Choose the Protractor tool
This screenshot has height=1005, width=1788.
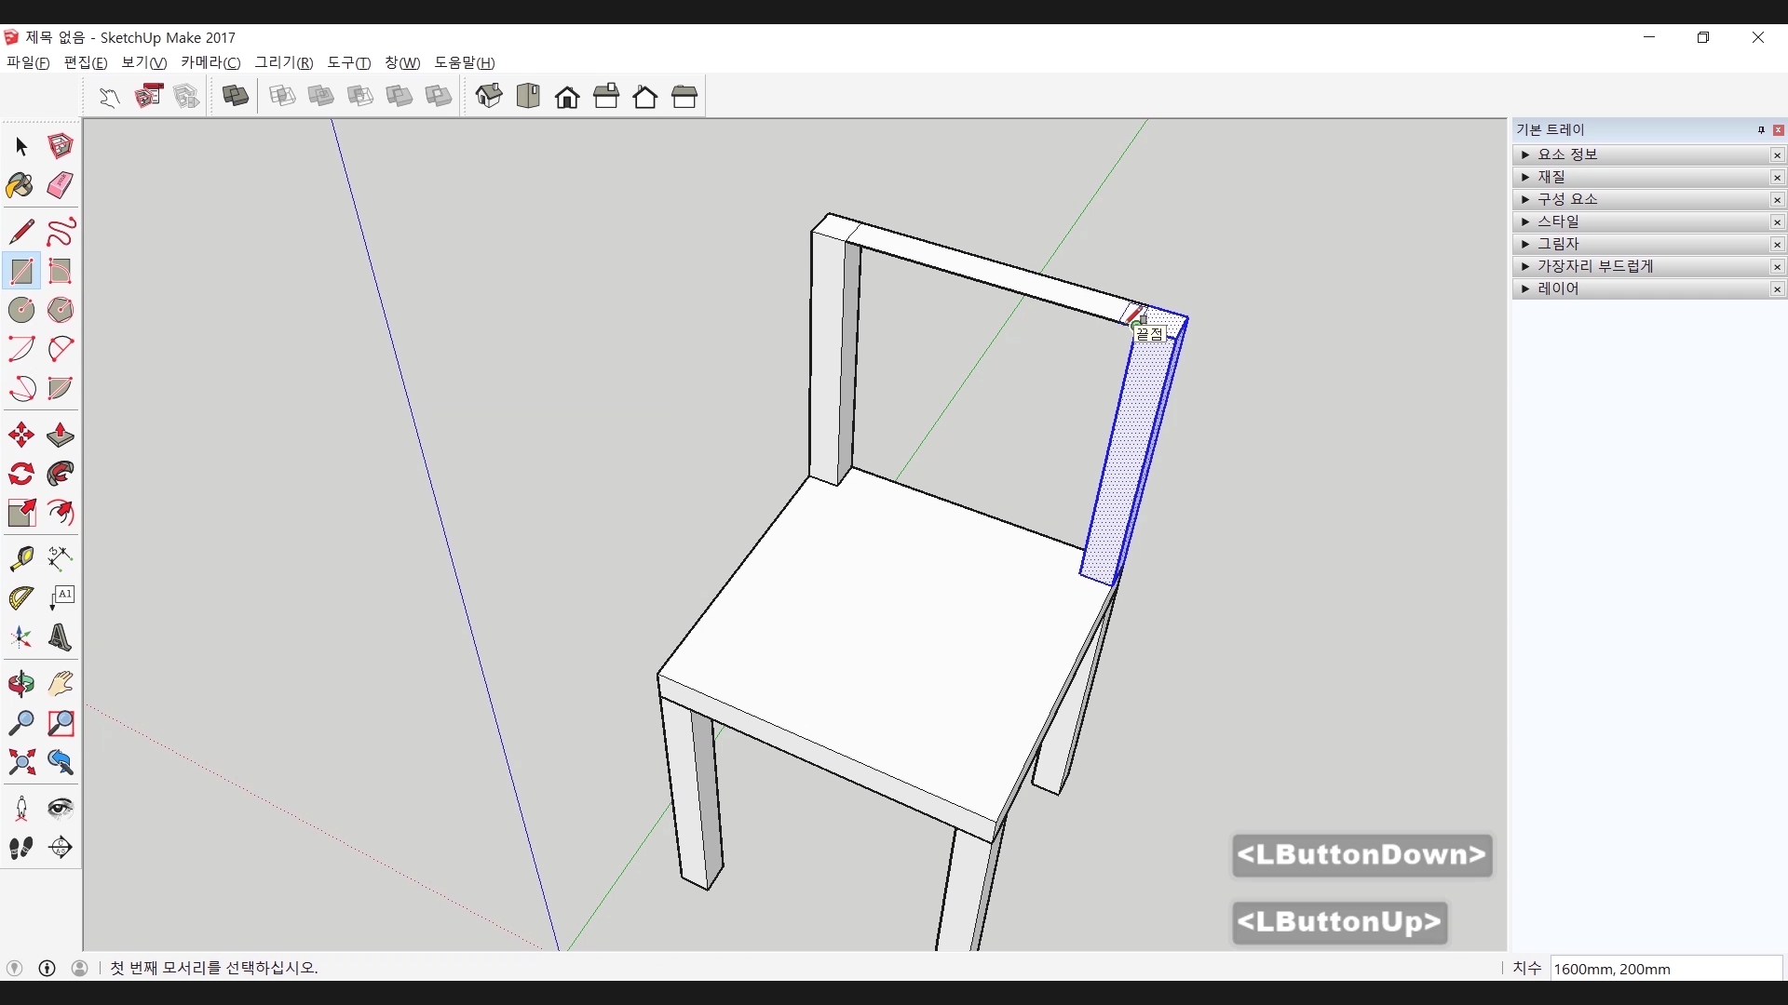click(x=20, y=598)
